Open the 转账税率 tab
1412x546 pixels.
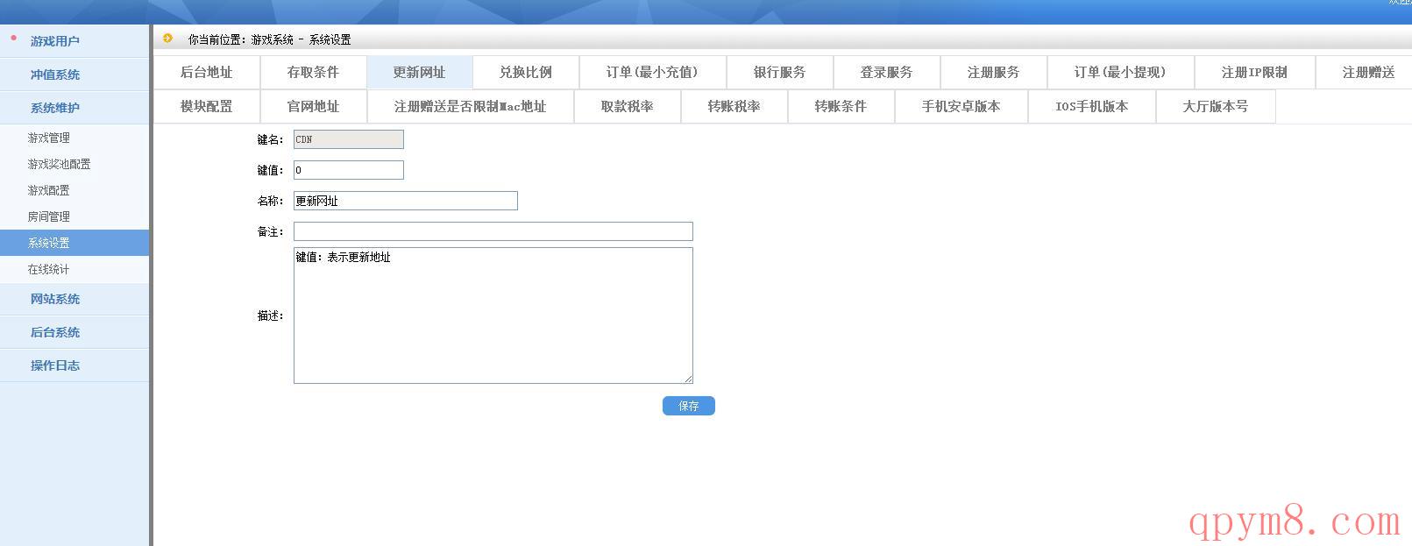pos(734,107)
